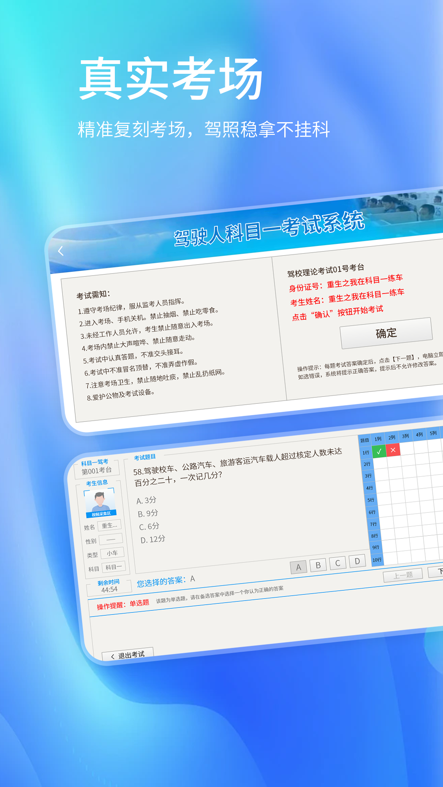Viewport: 443px width, 787px height.
Task: Click row header 10行 in grid
Action: (x=377, y=560)
